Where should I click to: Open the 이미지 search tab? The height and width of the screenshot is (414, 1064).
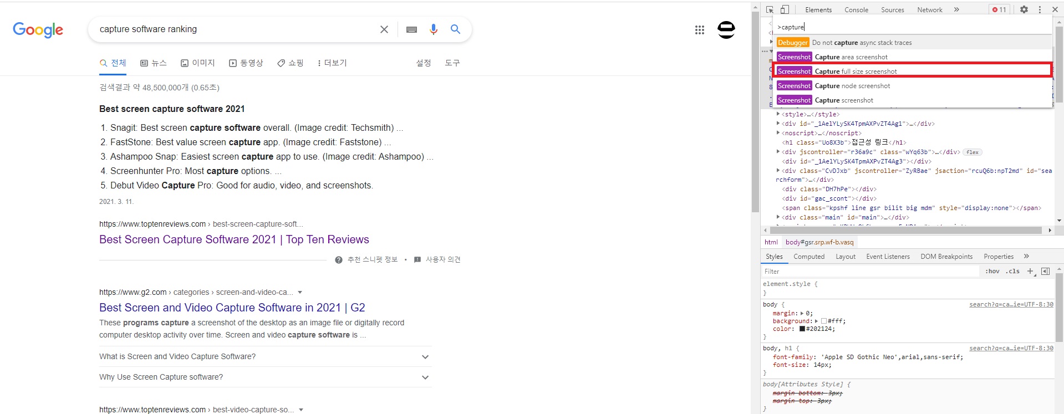(x=198, y=63)
